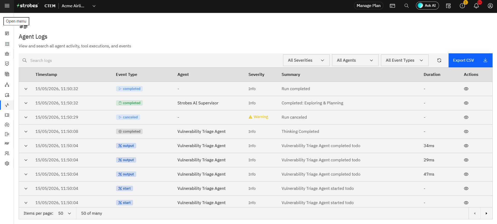Click the Summary column header
The width and height of the screenshot is (497, 224).
click(x=291, y=75)
